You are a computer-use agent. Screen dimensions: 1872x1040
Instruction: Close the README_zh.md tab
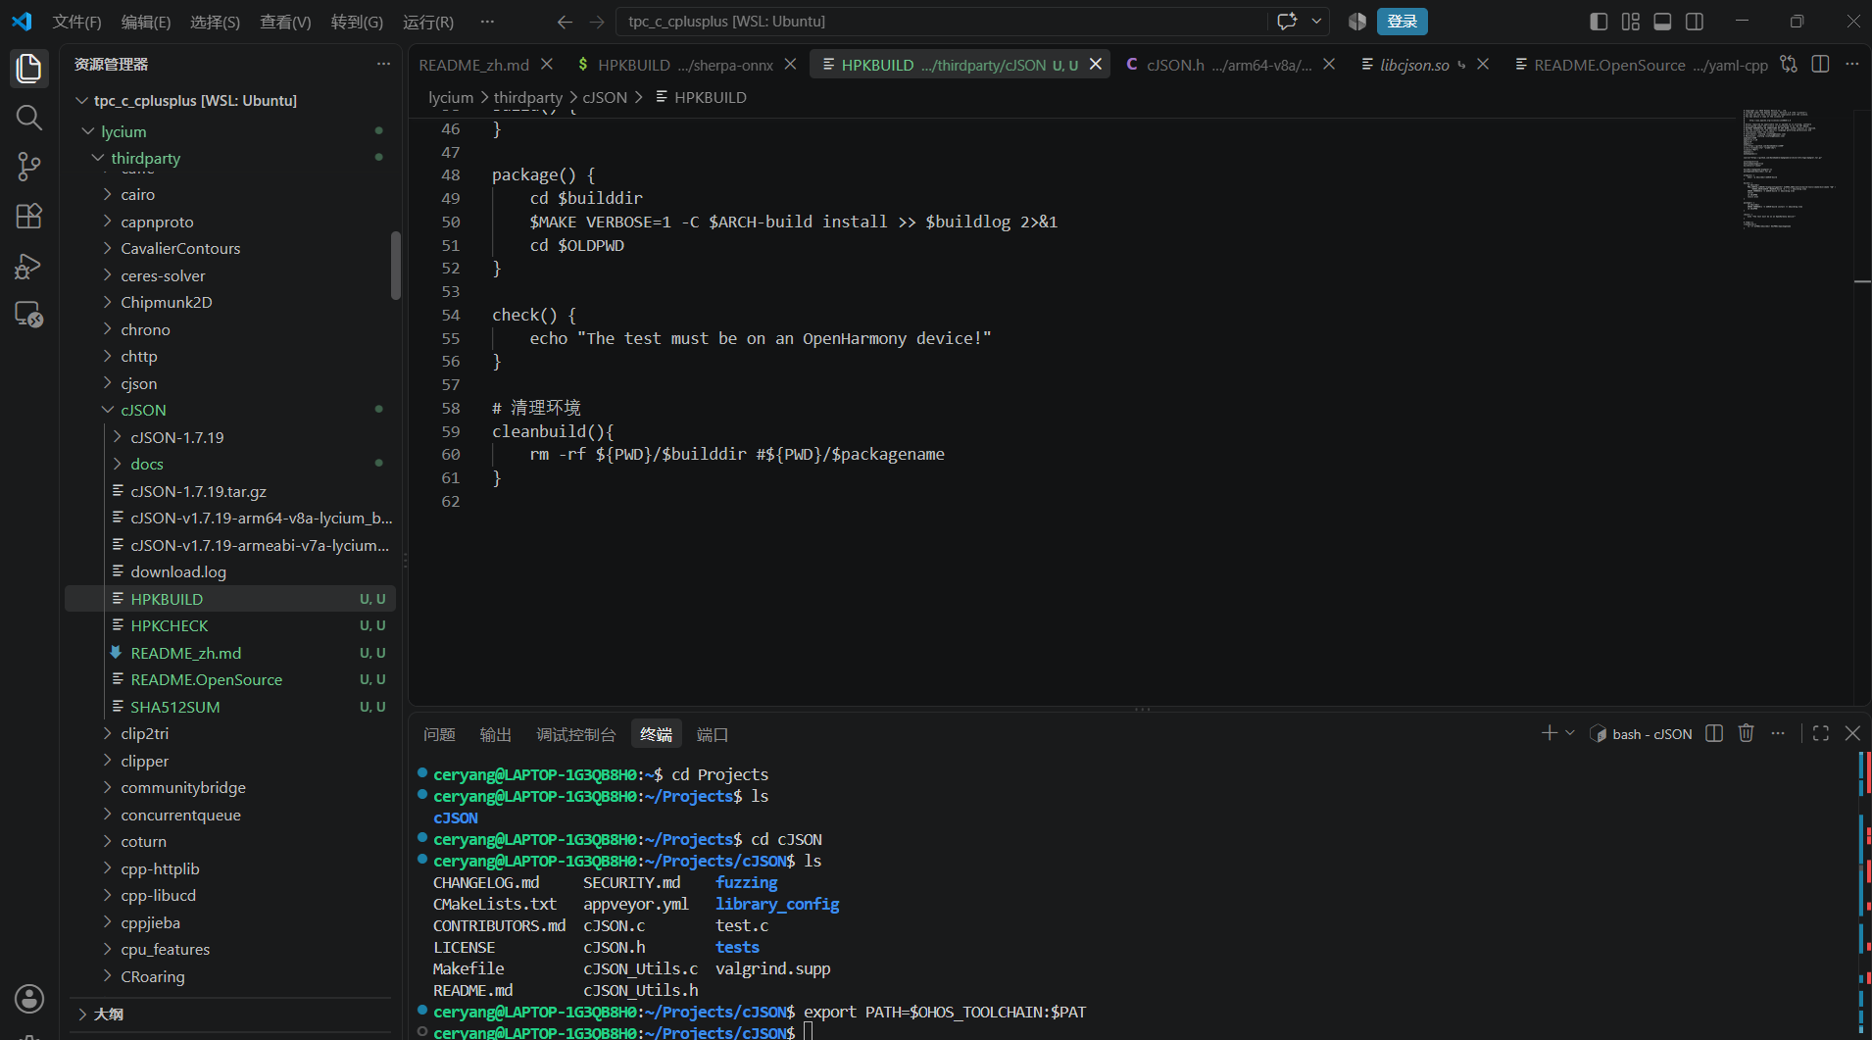click(547, 64)
